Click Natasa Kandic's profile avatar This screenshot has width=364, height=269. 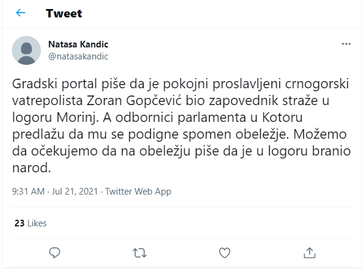tap(26, 50)
